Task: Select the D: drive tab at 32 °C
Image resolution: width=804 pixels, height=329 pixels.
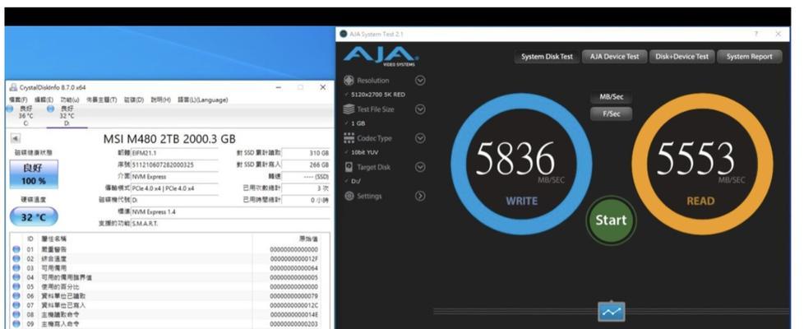Action: point(67,116)
